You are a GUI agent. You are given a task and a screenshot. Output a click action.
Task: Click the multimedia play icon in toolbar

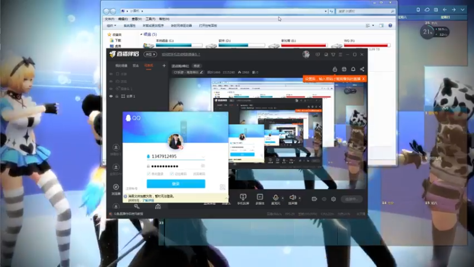260,197
